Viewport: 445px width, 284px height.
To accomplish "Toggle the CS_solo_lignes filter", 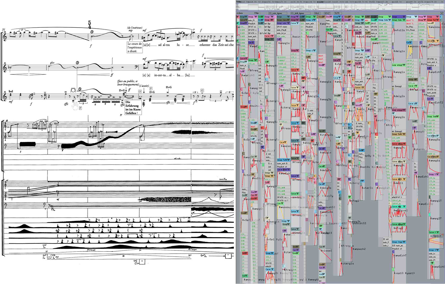I will pos(278,13).
